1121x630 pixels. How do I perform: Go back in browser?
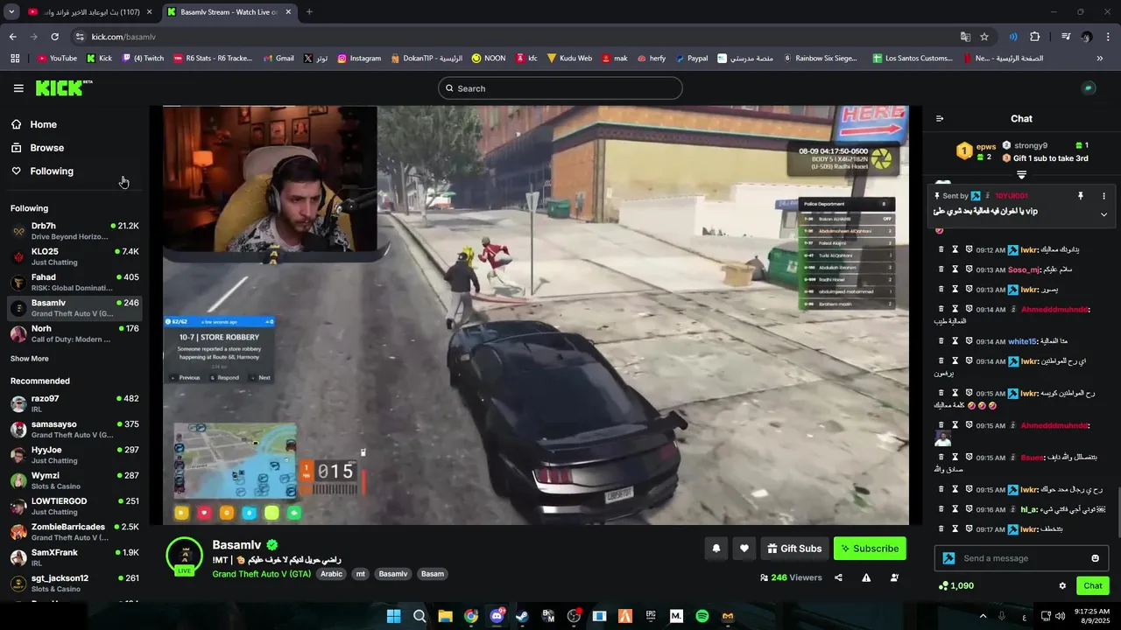coord(12,37)
